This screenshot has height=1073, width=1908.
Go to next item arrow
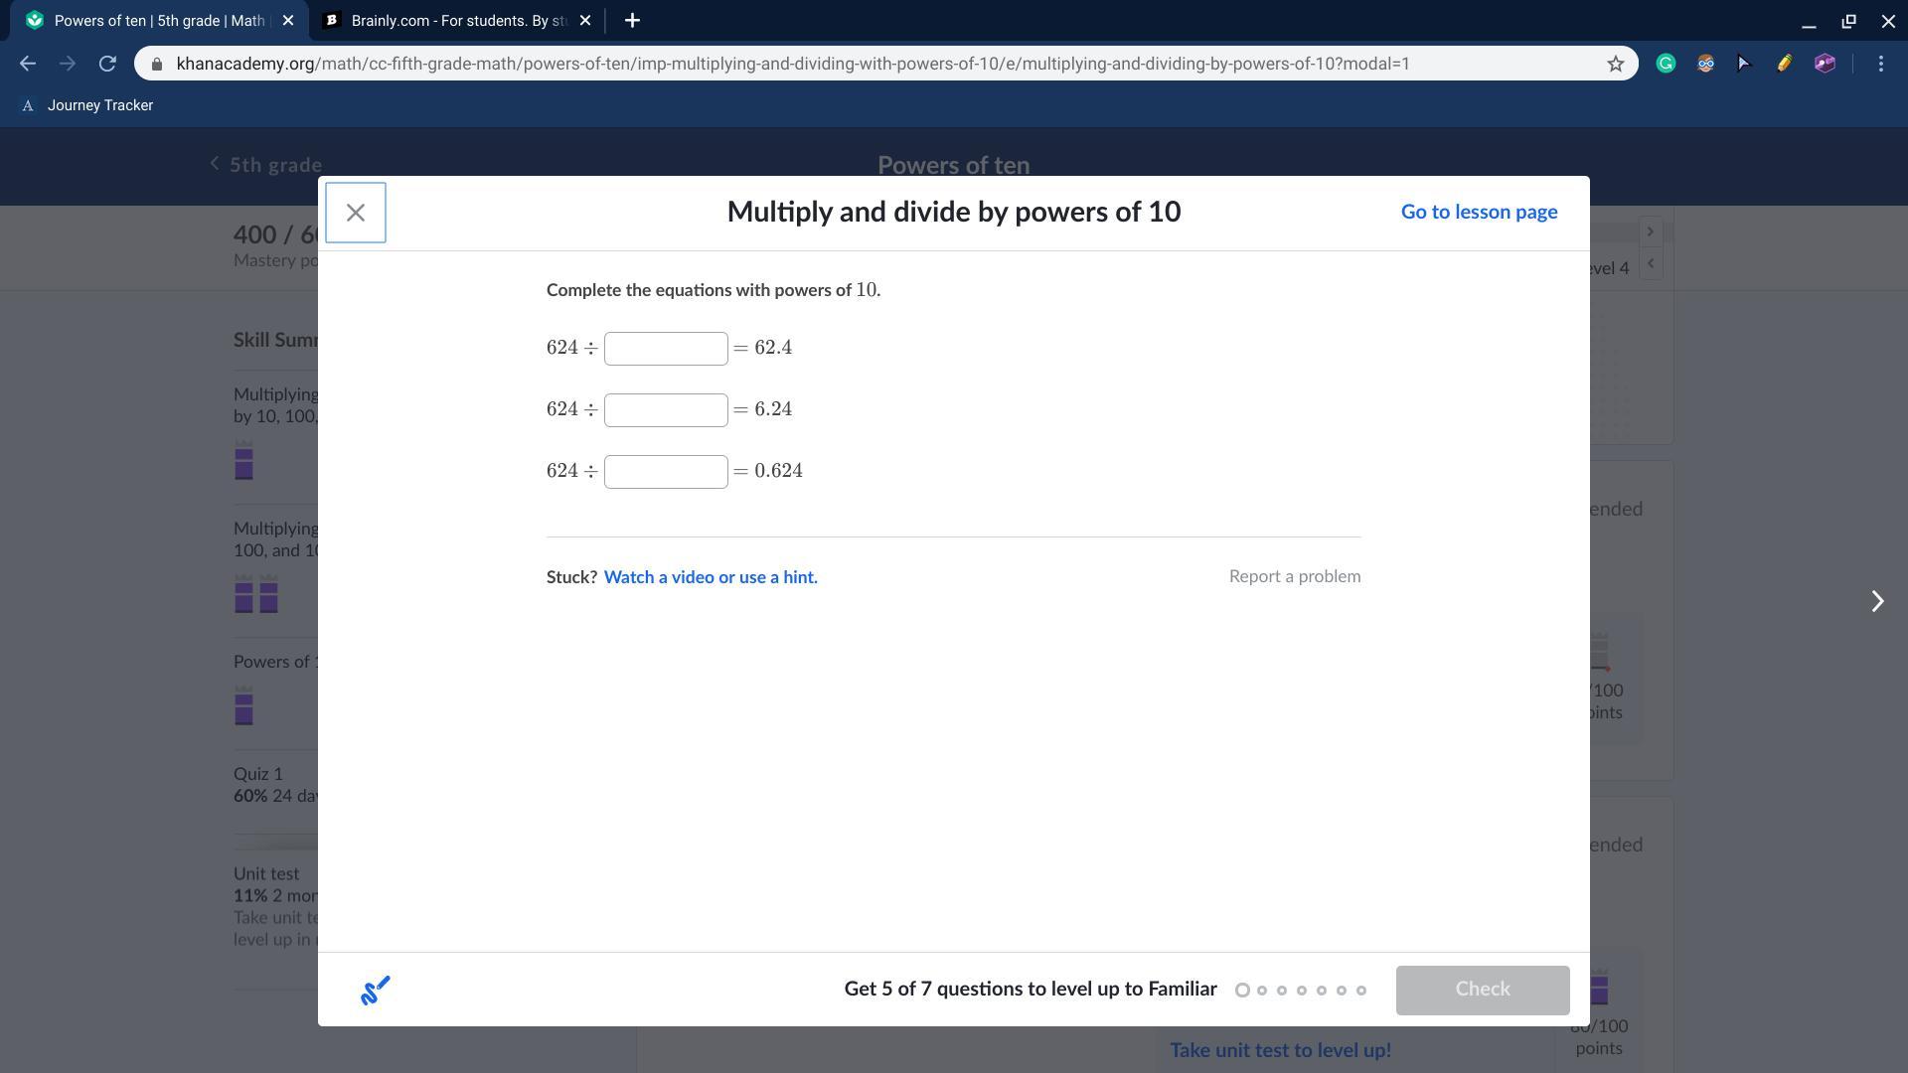1876,601
